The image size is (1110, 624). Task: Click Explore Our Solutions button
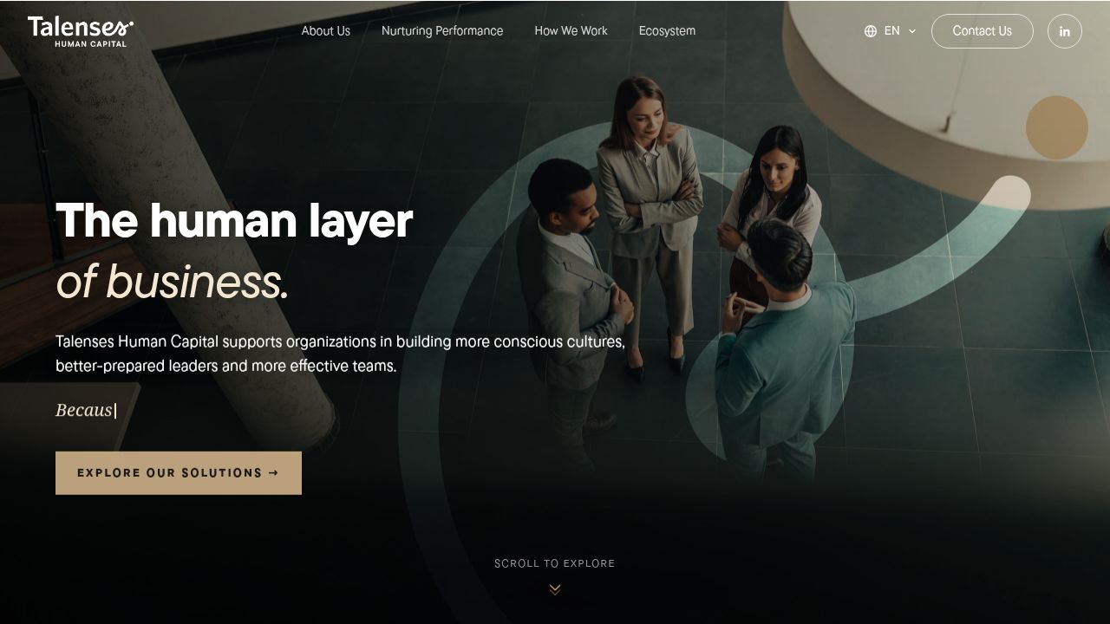tap(179, 473)
